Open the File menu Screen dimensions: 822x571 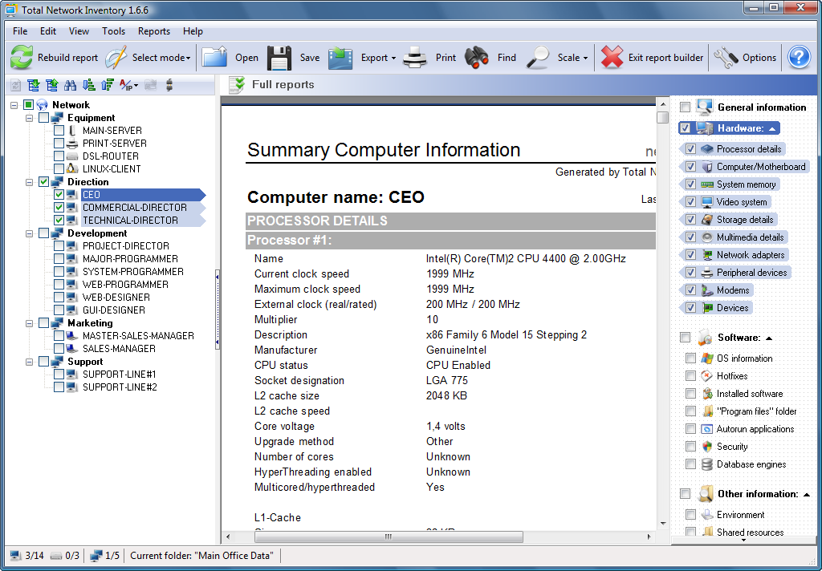coord(20,31)
